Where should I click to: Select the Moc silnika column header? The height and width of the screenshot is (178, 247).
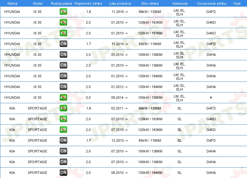pos(150,3)
